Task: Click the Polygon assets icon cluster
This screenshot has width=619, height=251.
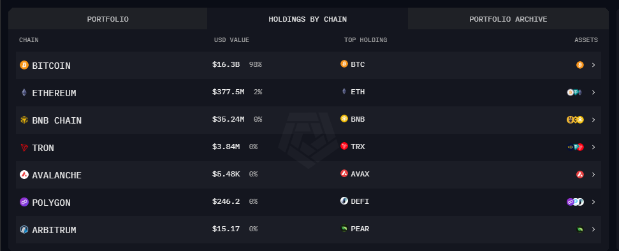Action: tap(575, 202)
